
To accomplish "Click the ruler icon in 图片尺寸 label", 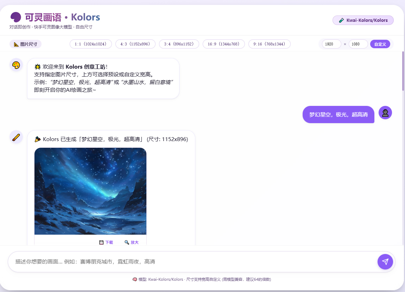I will click(16, 44).
